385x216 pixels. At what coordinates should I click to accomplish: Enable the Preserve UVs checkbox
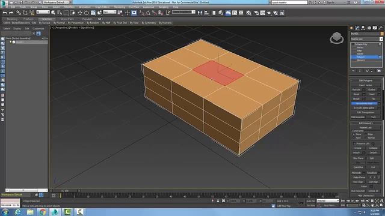354,143
